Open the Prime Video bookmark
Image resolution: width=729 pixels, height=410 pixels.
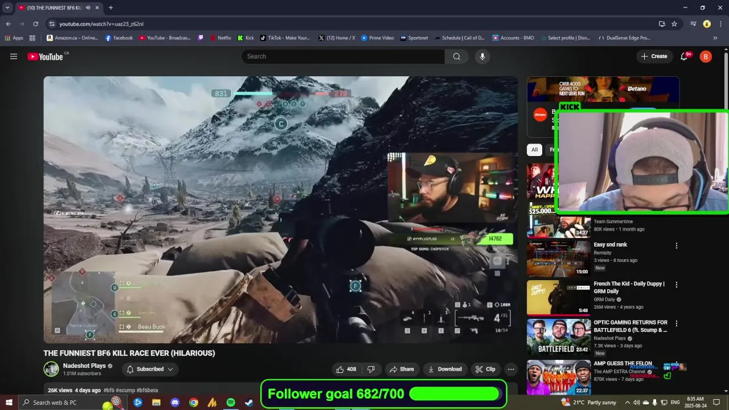378,38
